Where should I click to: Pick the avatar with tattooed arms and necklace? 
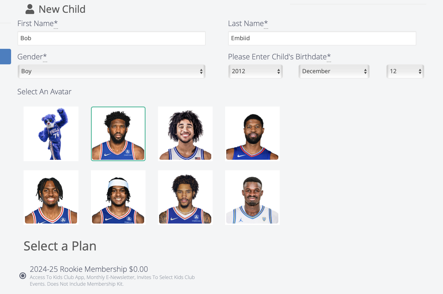pos(185,197)
